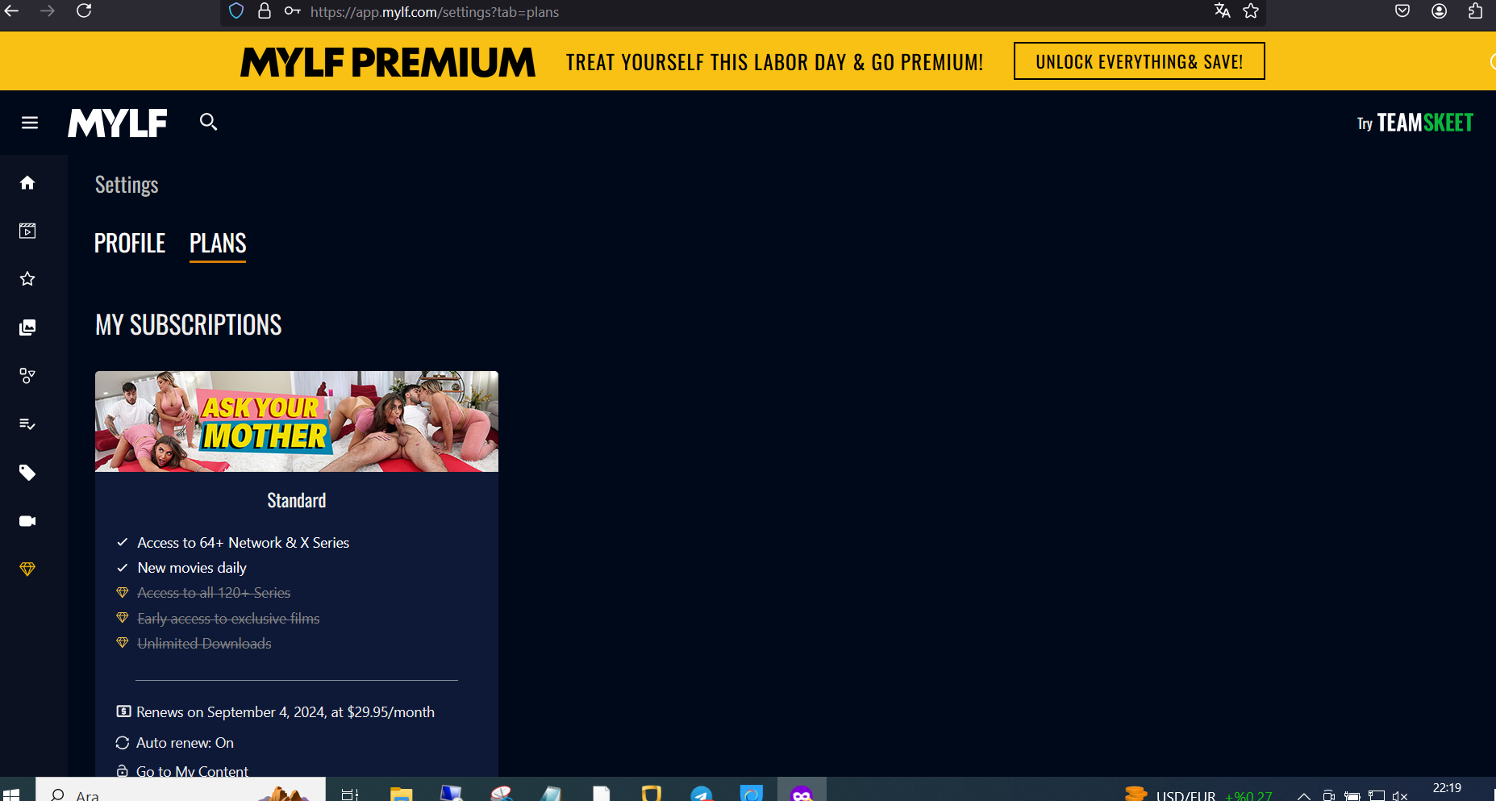This screenshot has height=801, width=1496.
Task: Open the tracking protection shield icon
Action: click(x=236, y=11)
